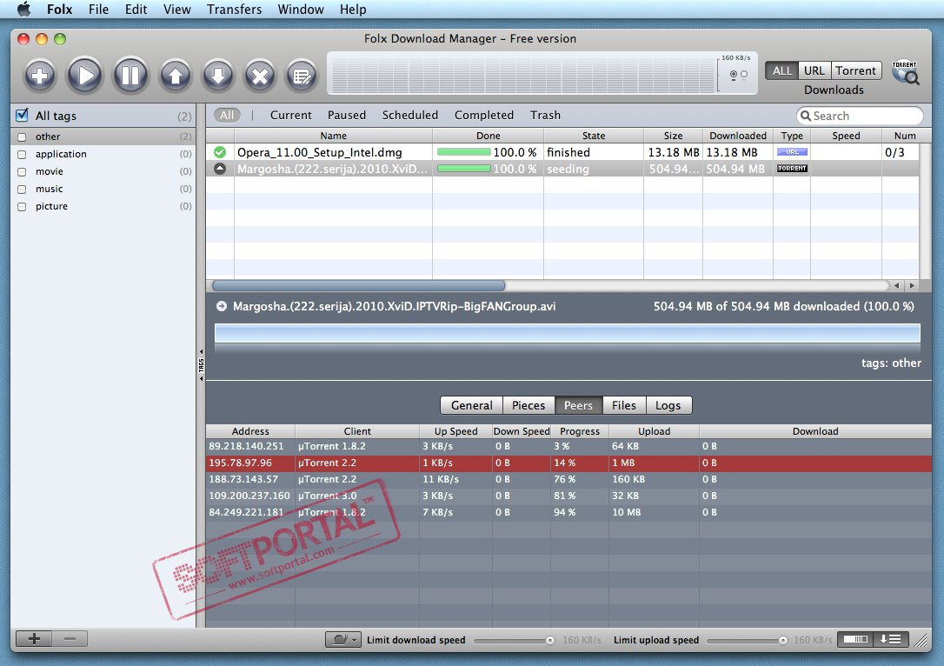The height and width of the screenshot is (666, 944).
Task: Show Scheduled downloads filter
Action: [410, 115]
